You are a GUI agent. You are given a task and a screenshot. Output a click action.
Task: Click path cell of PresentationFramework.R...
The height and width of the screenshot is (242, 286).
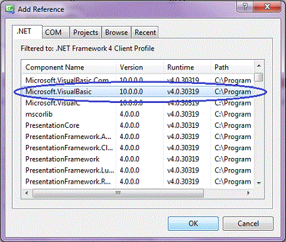(233, 182)
